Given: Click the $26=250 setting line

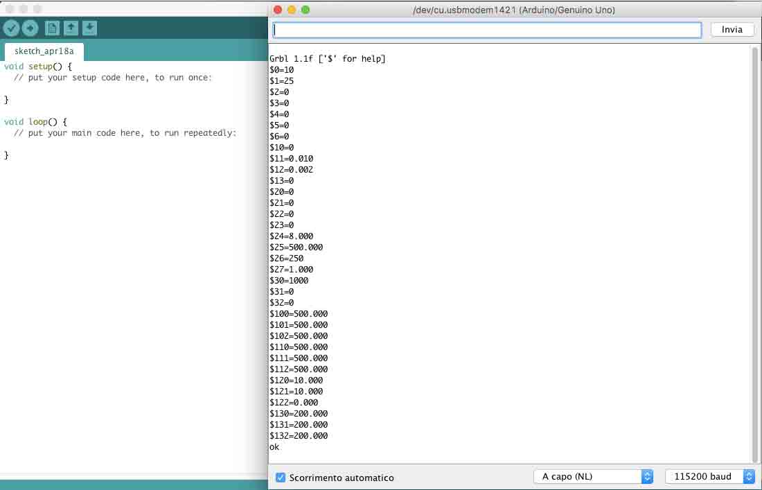Looking at the screenshot, I should [287, 259].
